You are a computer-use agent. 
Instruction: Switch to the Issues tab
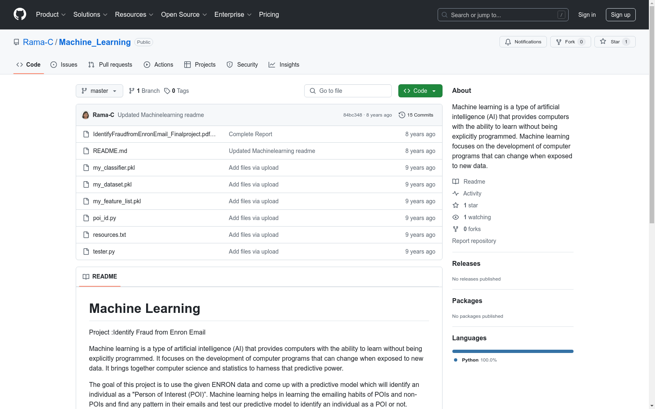coord(64,65)
